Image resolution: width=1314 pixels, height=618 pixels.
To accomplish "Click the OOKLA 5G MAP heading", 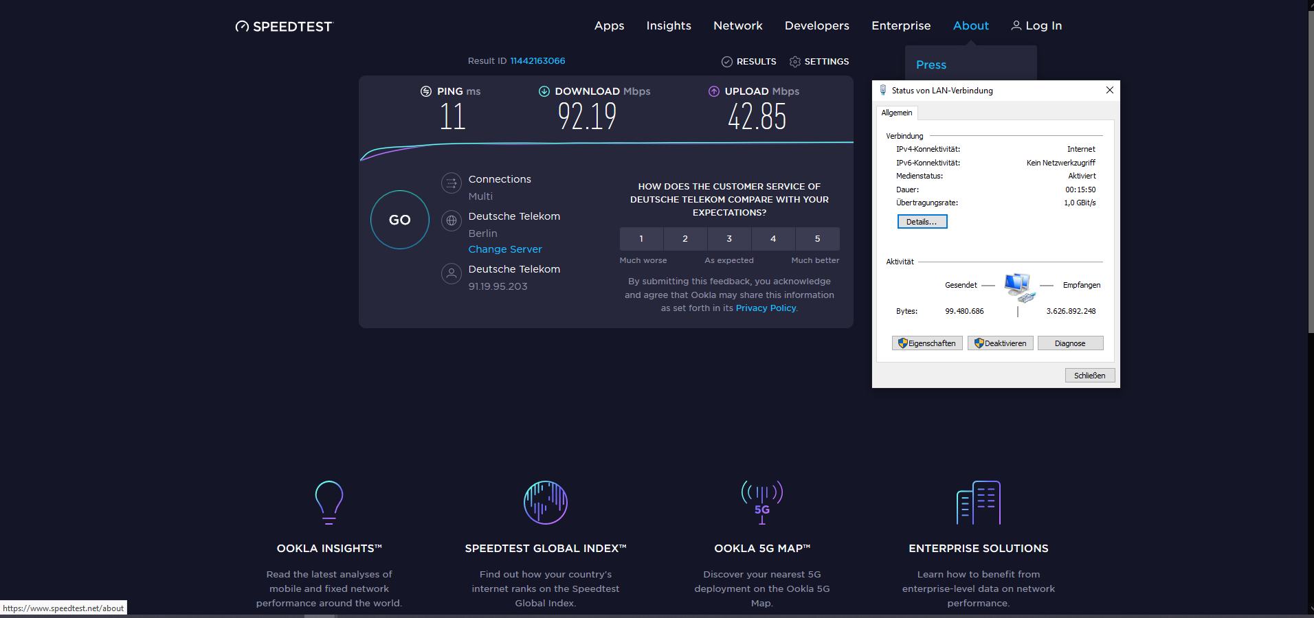I will (762, 549).
